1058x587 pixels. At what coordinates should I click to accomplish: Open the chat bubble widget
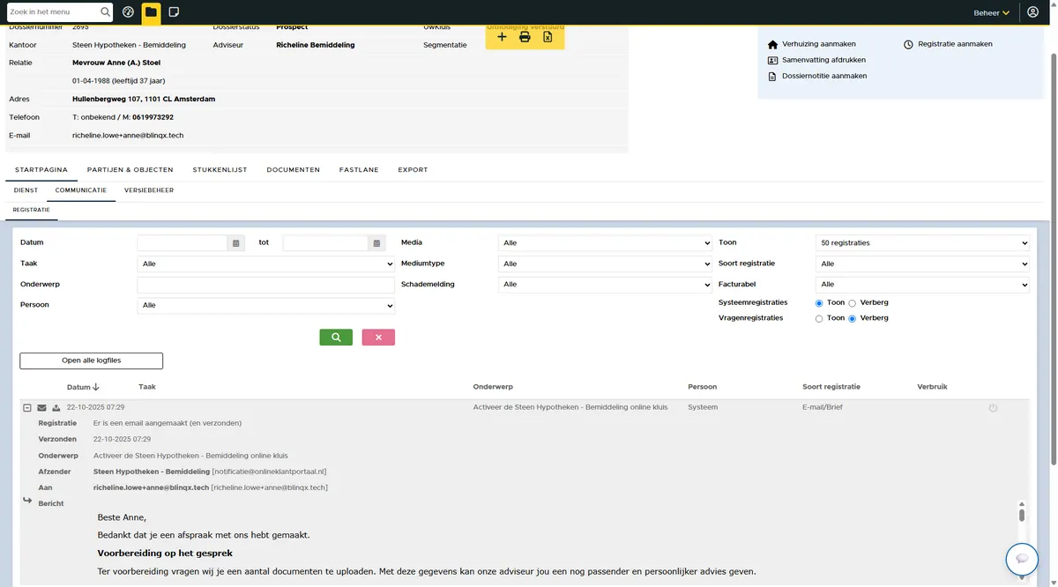1022,560
